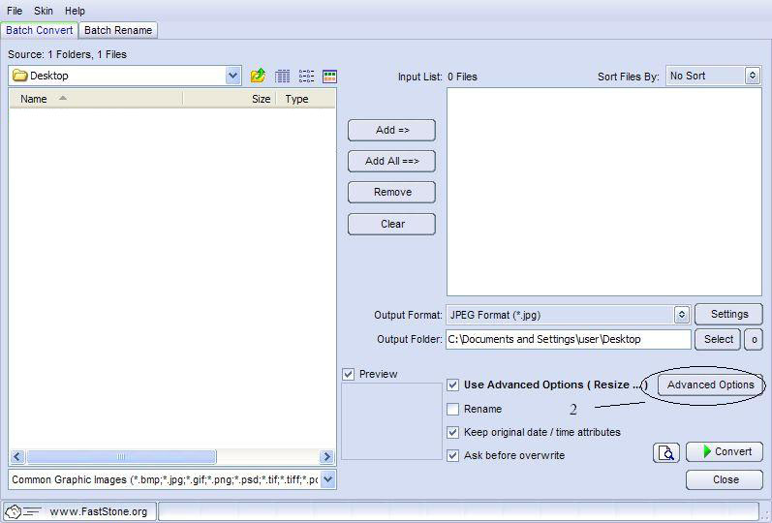
Task: Open the Sort Files By dropdown
Action: 753,76
